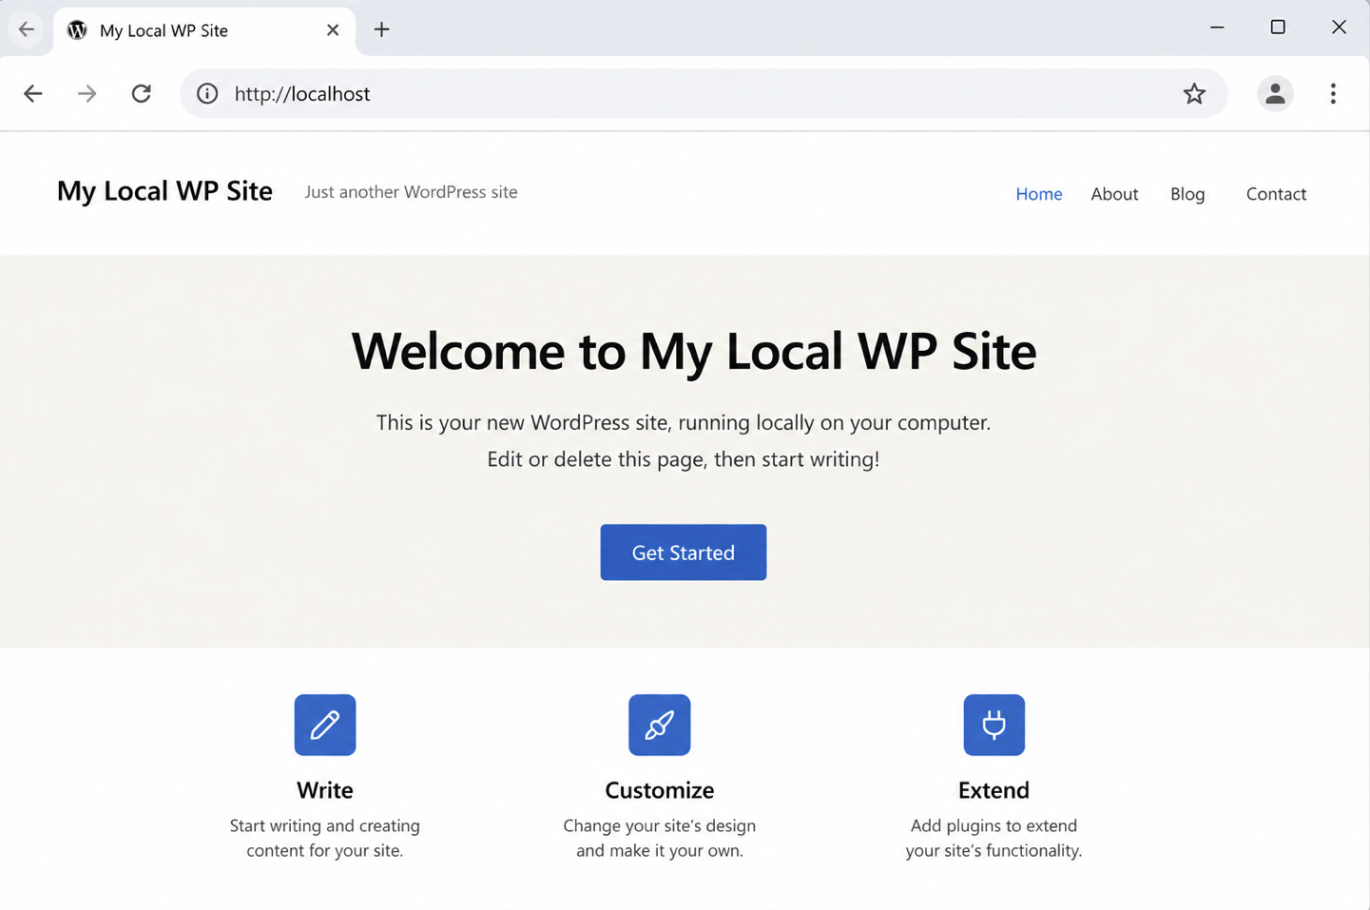This screenshot has width=1370, height=910.
Task: Click the http://localhost address bar
Action: click(x=704, y=93)
